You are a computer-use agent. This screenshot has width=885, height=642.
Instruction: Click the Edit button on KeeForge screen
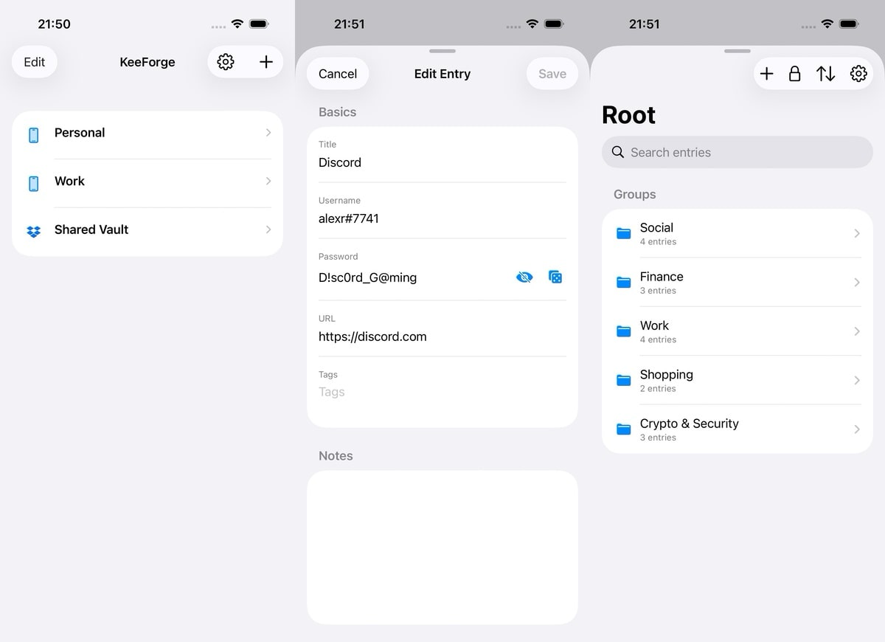pyautogui.click(x=35, y=62)
